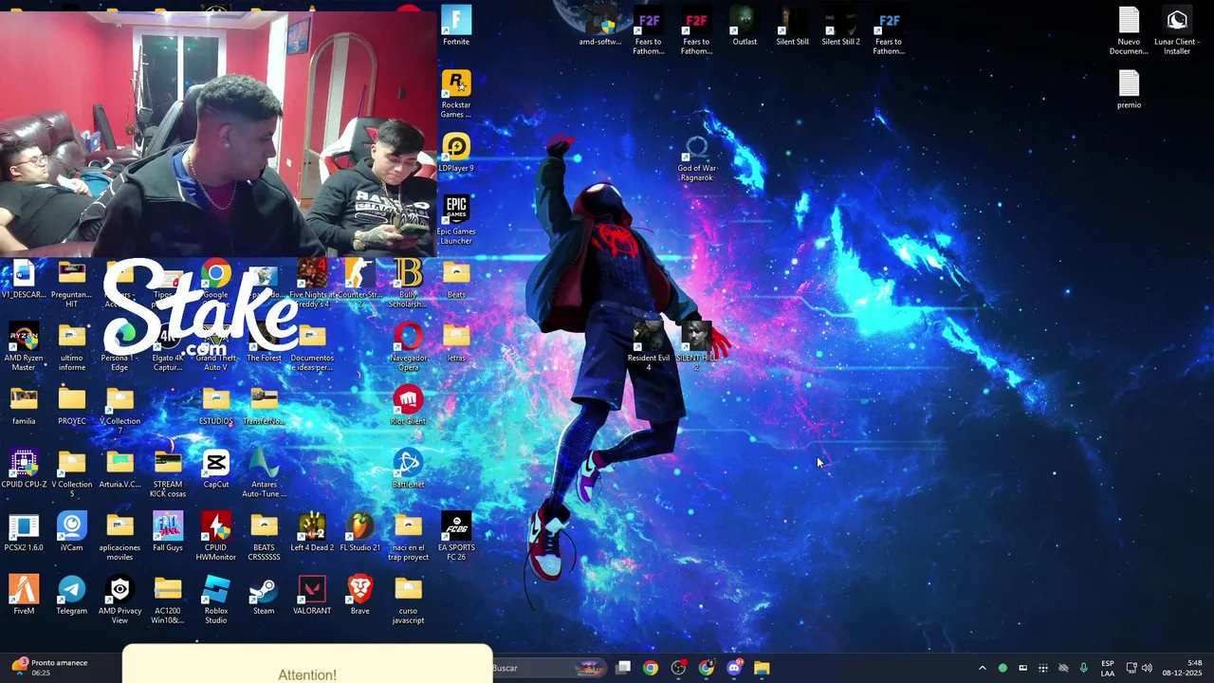Select the CPUID CPU-Z icon
Screen dimensions: 1214x683
24,470
